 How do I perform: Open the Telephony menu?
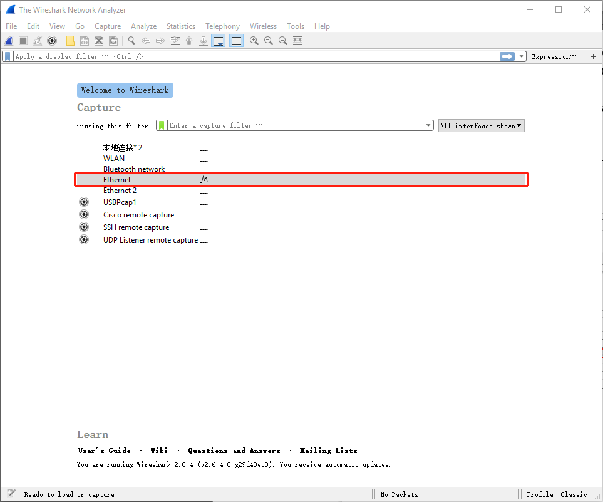coord(222,26)
